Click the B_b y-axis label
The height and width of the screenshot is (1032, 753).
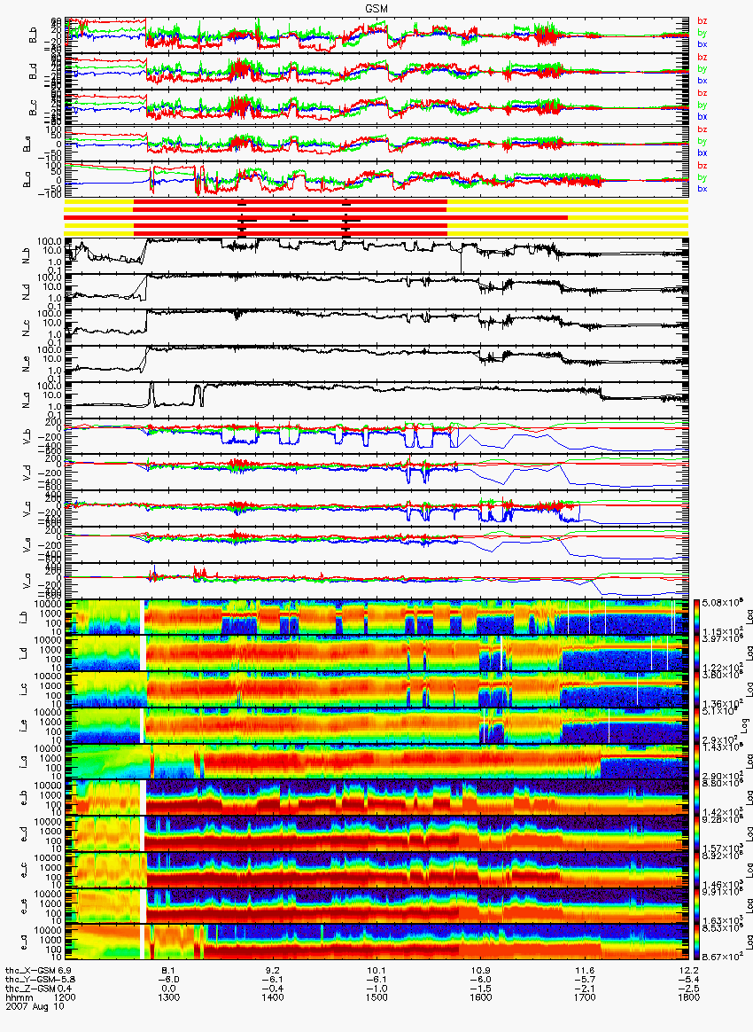33,35
